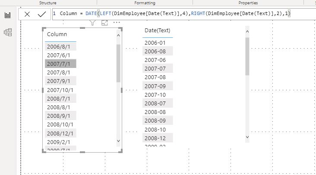Click the bottom-left resize handle of Column visual
Viewport: 316px width, 175px height.
(44, 151)
